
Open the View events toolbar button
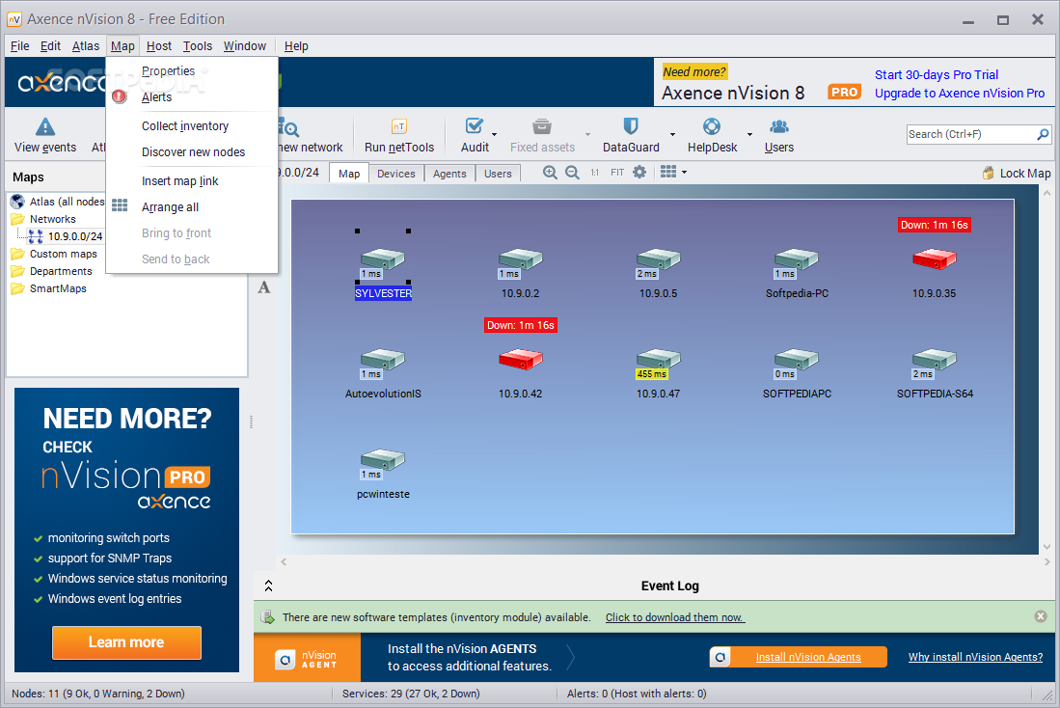pyautogui.click(x=45, y=135)
